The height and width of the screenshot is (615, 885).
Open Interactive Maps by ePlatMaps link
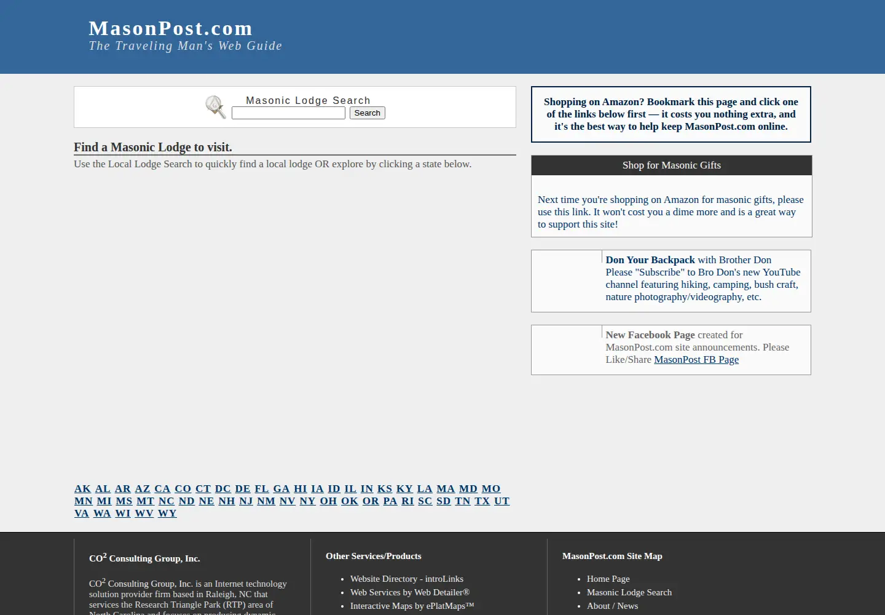pyautogui.click(x=412, y=606)
